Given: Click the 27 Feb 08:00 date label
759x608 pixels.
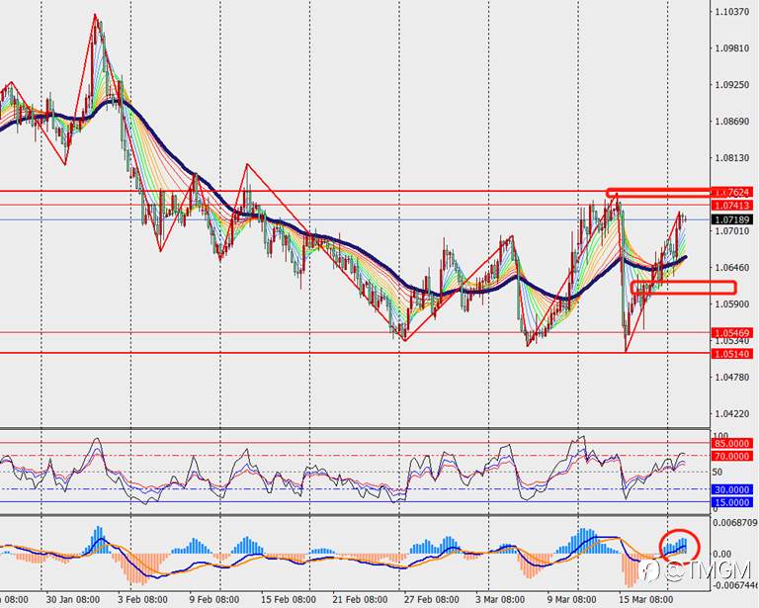Looking at the screenshot, I should (432, 599).
